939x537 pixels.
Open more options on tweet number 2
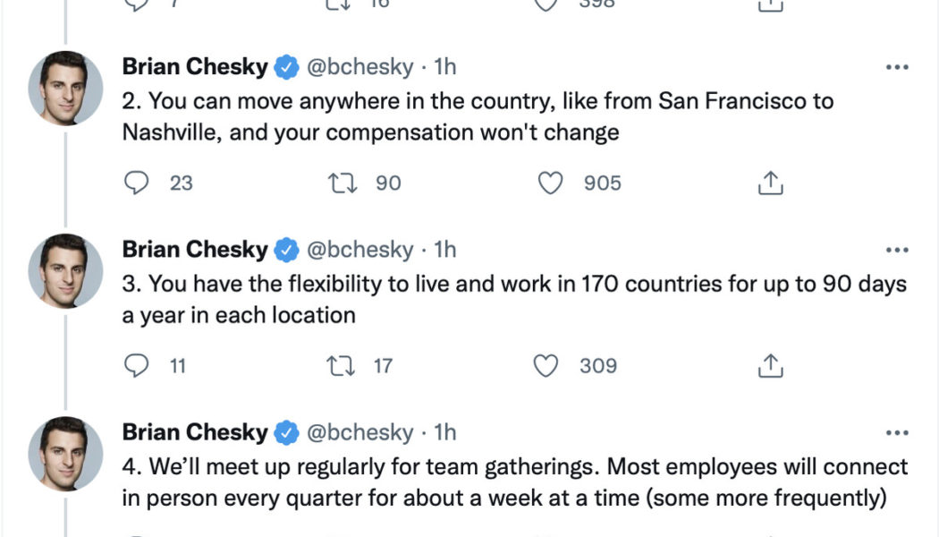pos(896,67)
